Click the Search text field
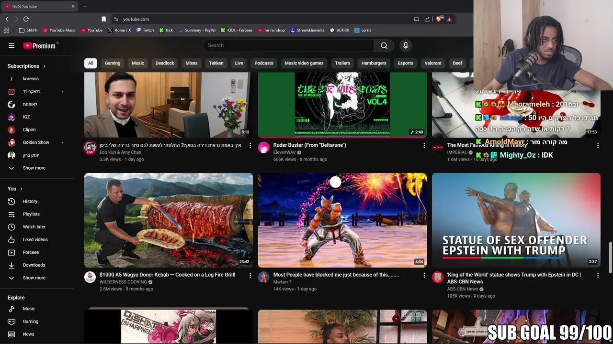Image resolution: width=613 pixels, height=344 pixels. pos(289,45)
